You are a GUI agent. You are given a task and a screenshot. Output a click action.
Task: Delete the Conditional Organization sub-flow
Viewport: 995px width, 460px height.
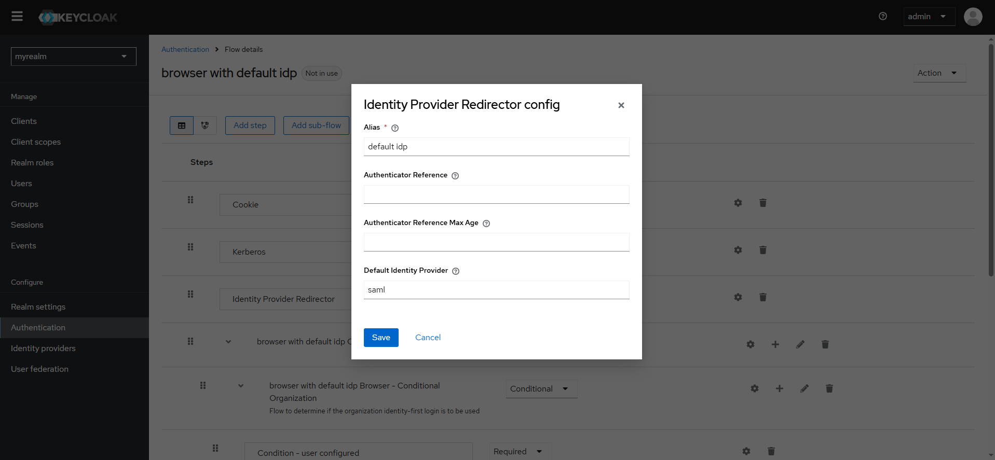tap(829, 388)
